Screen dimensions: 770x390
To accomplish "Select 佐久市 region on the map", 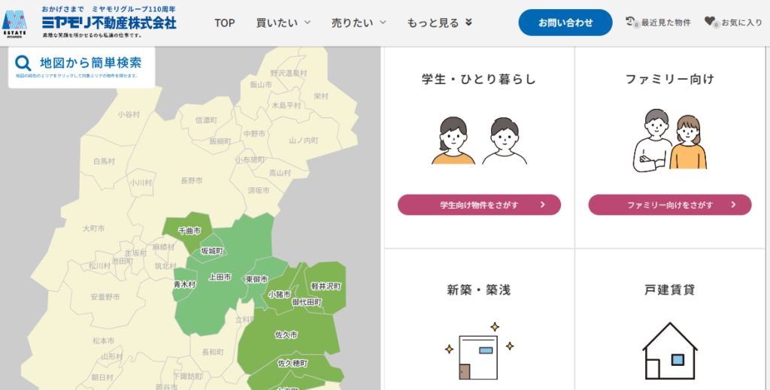I will point(286,334).
